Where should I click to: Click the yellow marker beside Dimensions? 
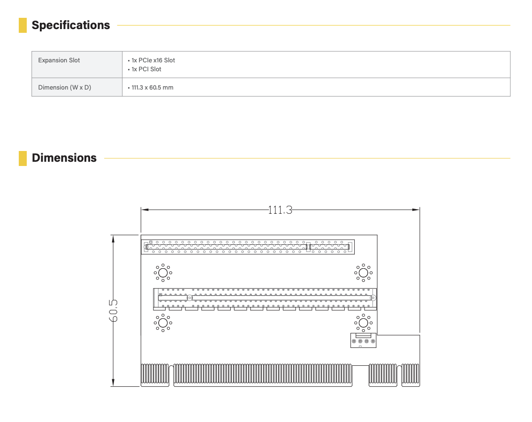coord(23,158)
